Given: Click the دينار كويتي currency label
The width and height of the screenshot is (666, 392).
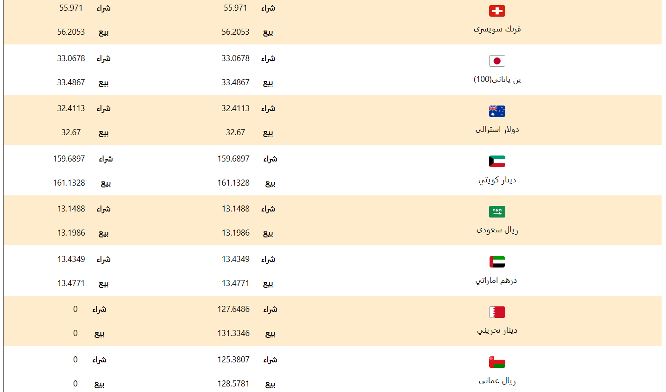Looking at the screenshot, I should click(497, 180).
